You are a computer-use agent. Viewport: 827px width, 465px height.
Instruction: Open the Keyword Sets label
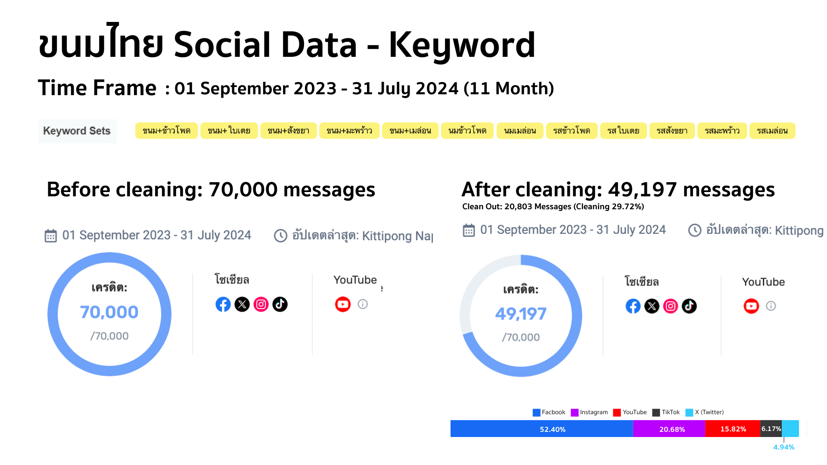[77, 131]
